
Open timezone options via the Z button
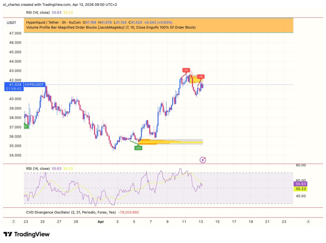click(13, 221)
